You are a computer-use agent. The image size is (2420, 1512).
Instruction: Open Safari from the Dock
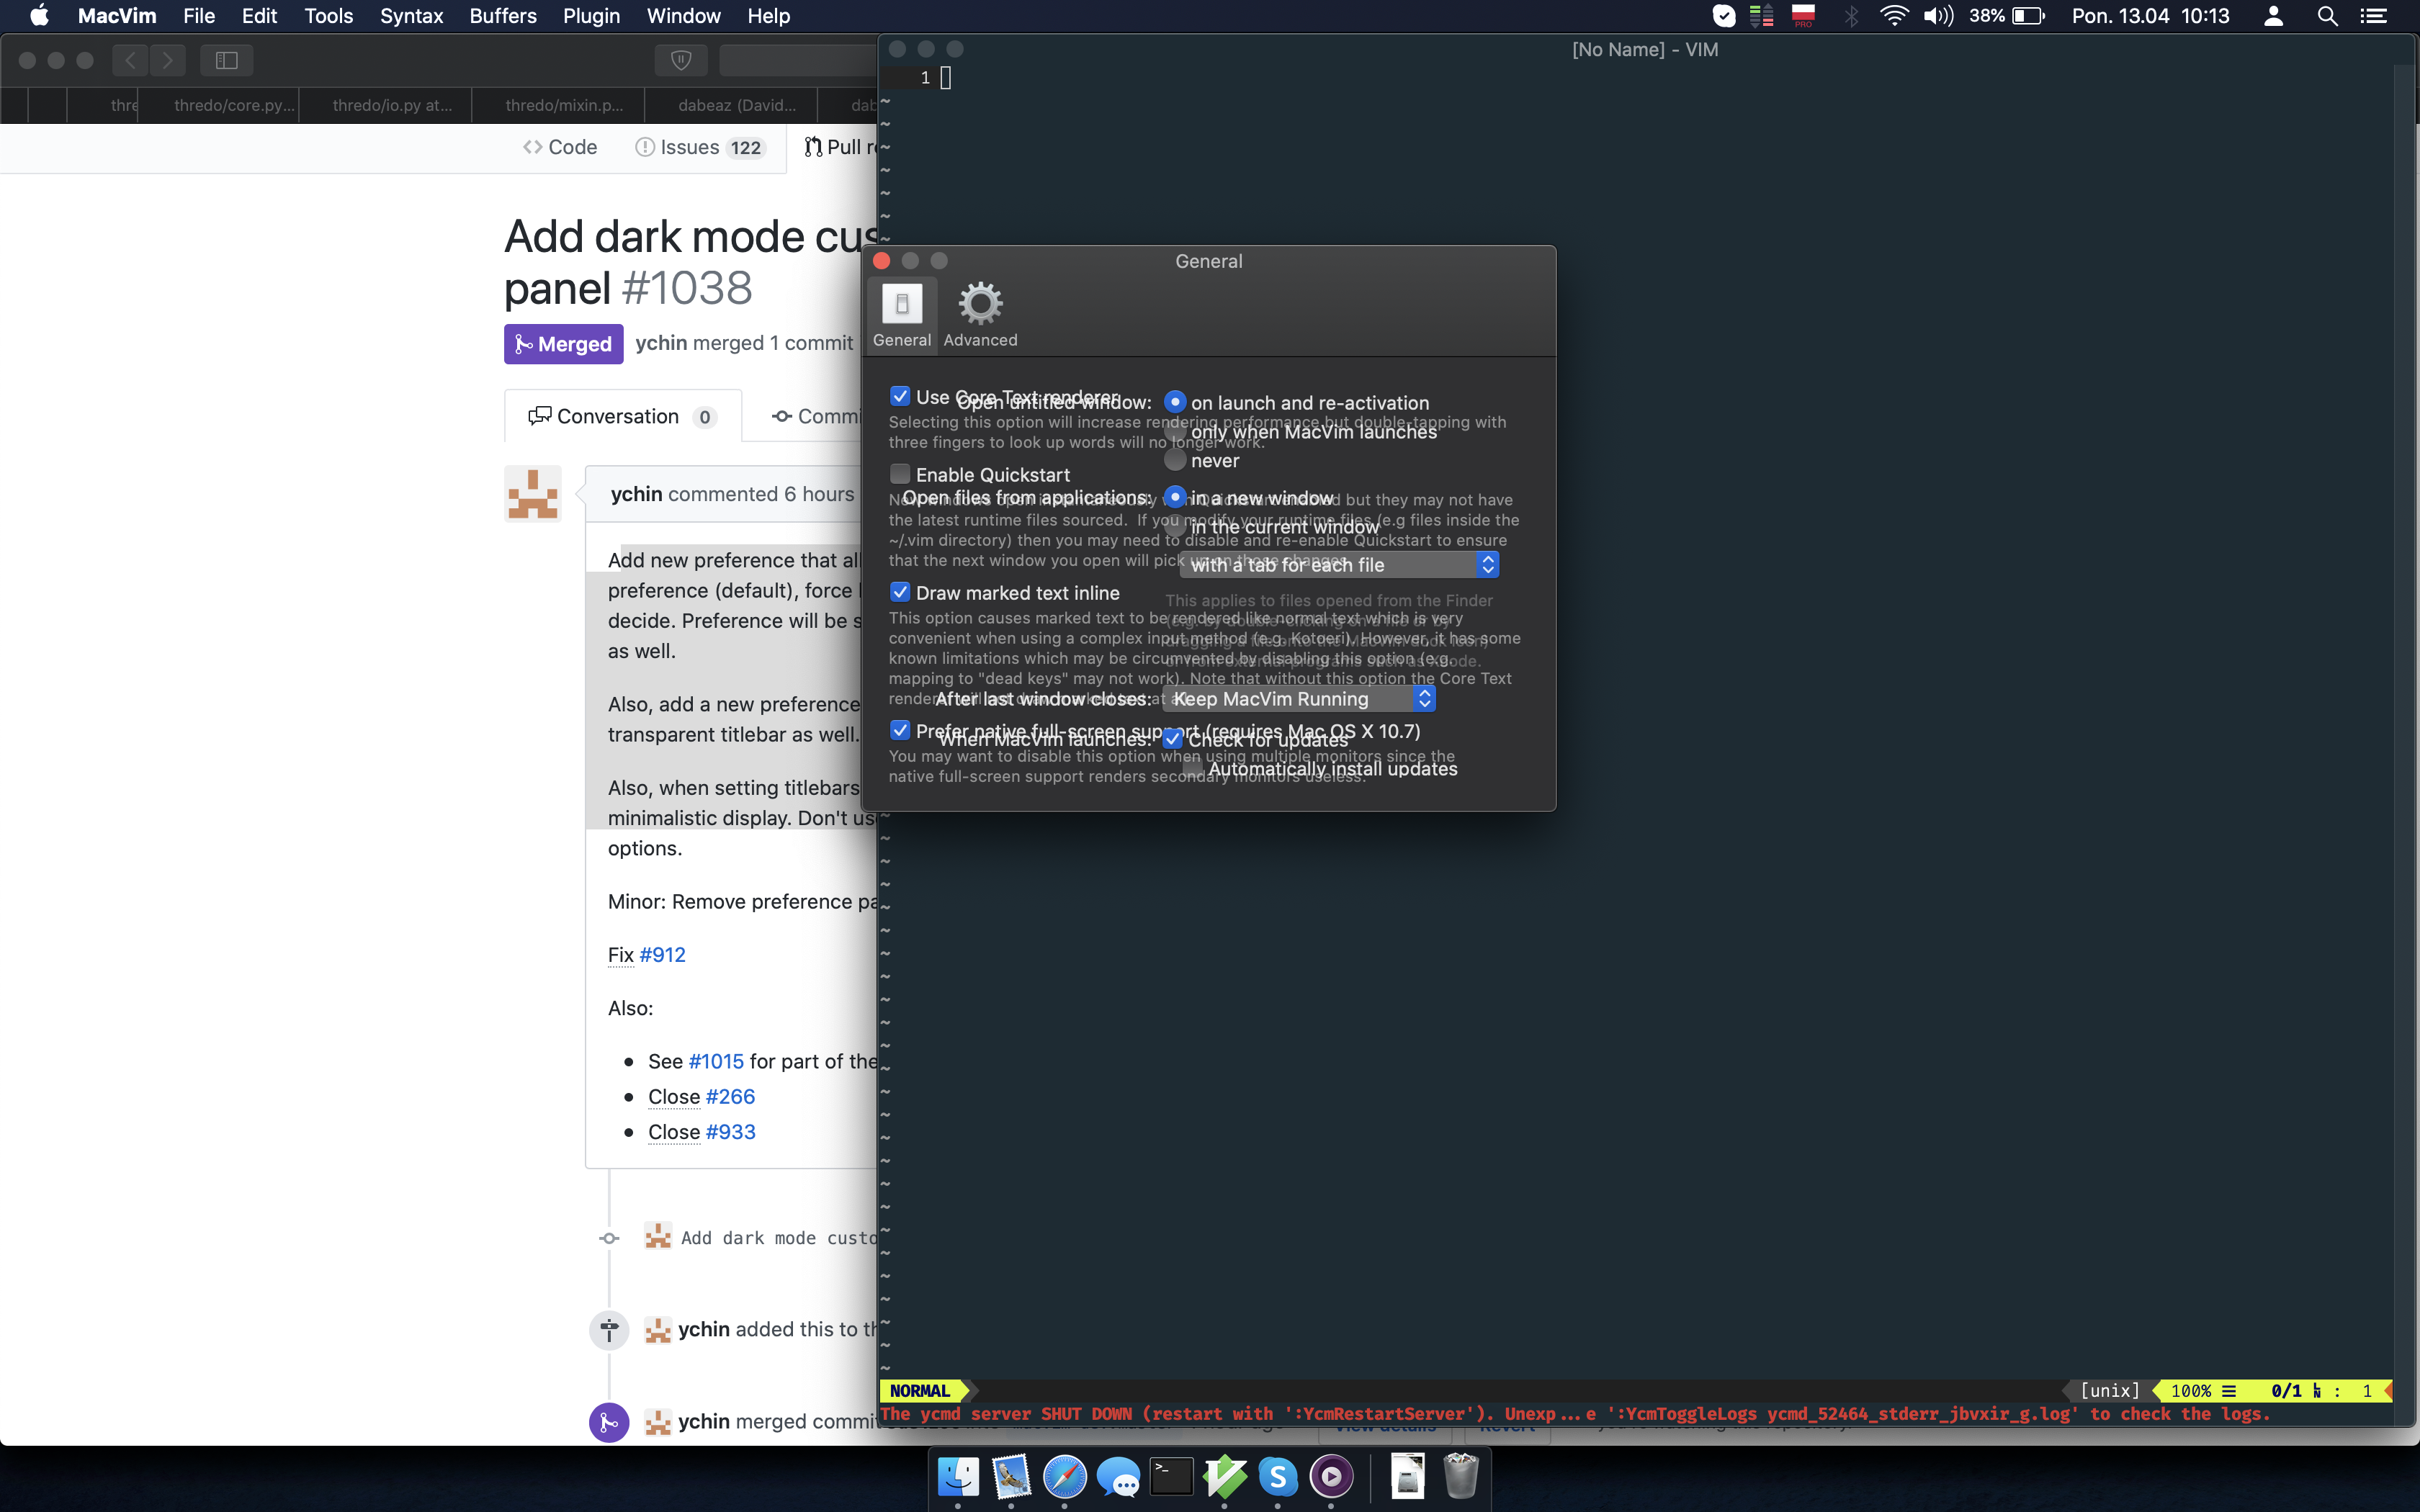click(1064, 1475)
